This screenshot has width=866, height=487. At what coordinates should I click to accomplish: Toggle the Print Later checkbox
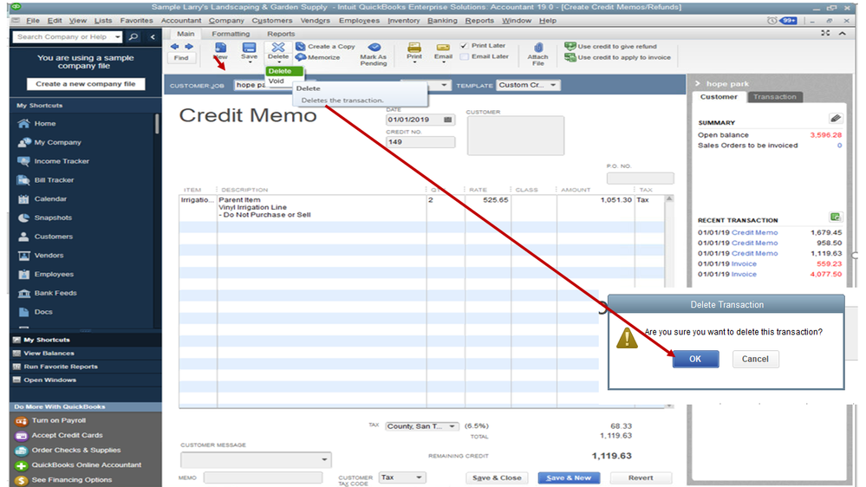pyautogui.click(x=464, y=46)
